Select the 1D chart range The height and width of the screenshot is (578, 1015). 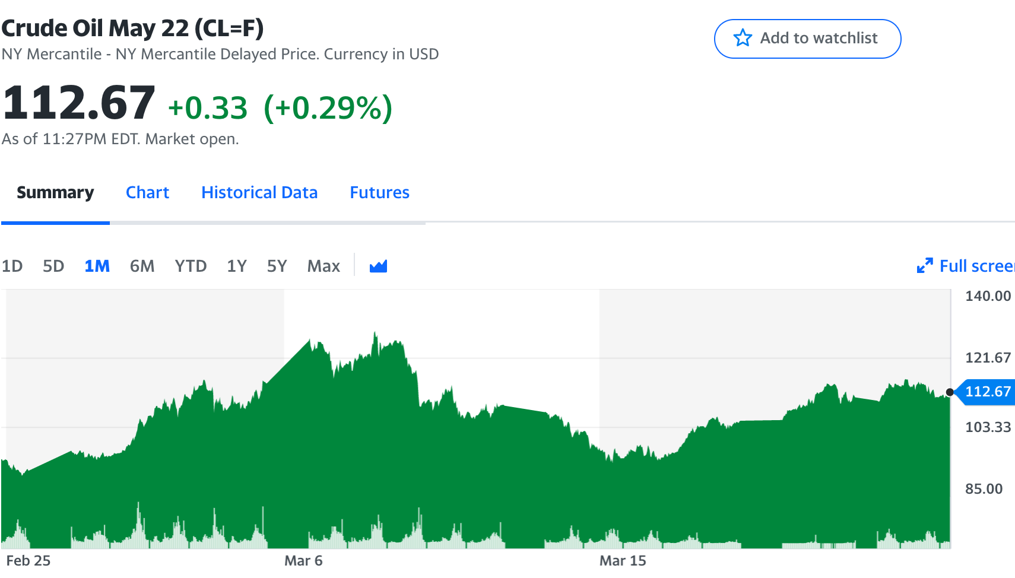12,266
